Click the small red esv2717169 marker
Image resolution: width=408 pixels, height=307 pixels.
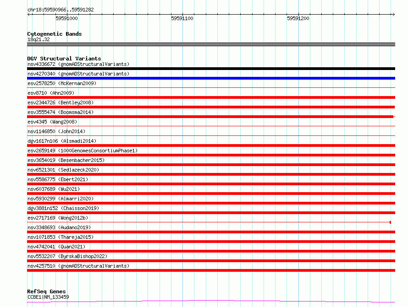pyautogui.click(x=390, y=222)
